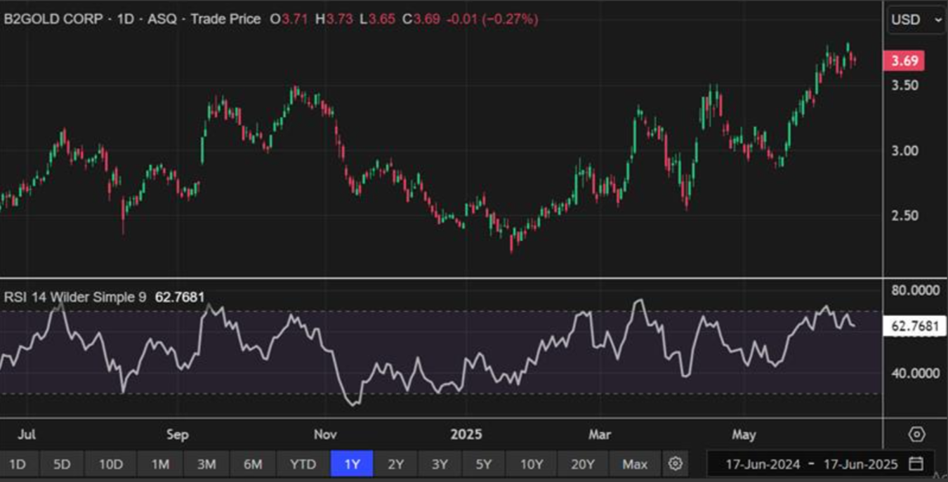Choose the 2Y time range

point(395,464)
